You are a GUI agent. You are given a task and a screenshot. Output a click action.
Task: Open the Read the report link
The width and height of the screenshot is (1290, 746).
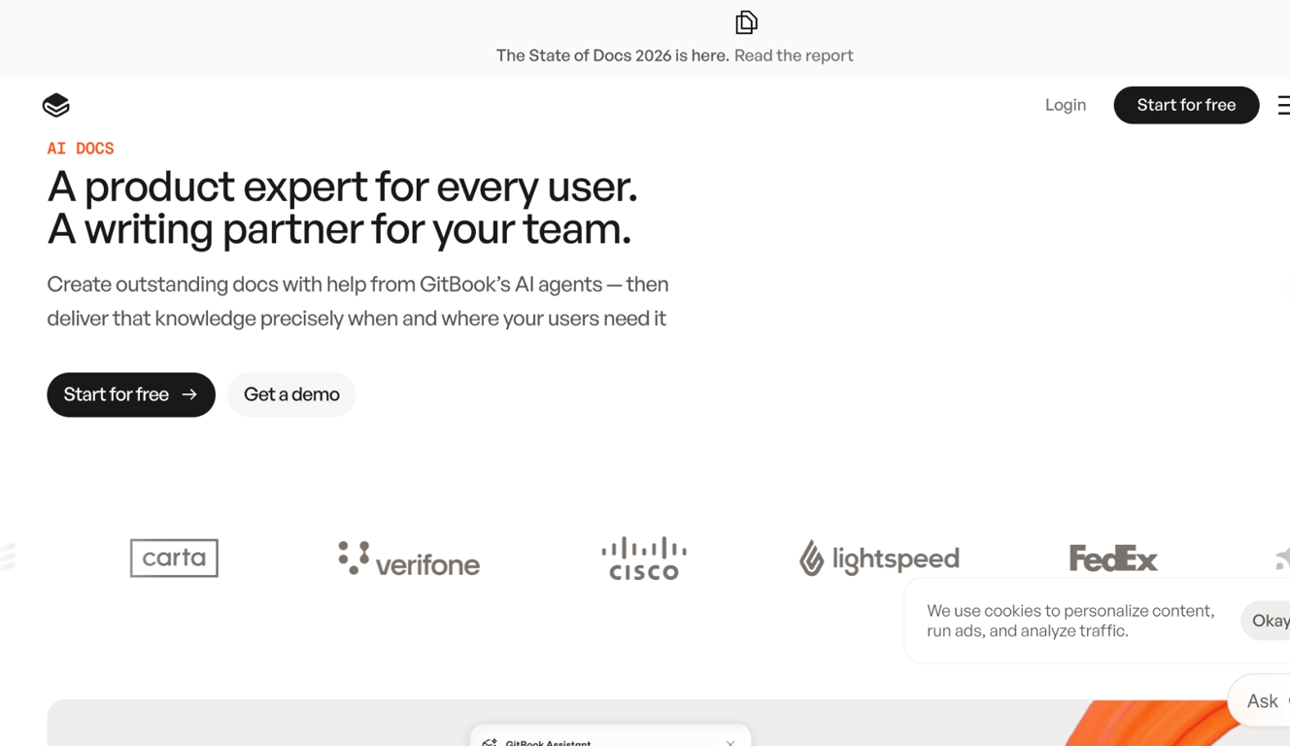pos(794,55)
